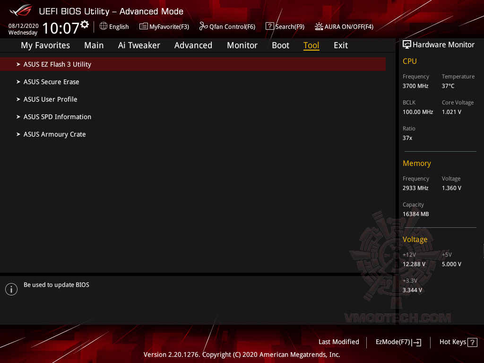Click the 10:07 clock display

[60, 28]
